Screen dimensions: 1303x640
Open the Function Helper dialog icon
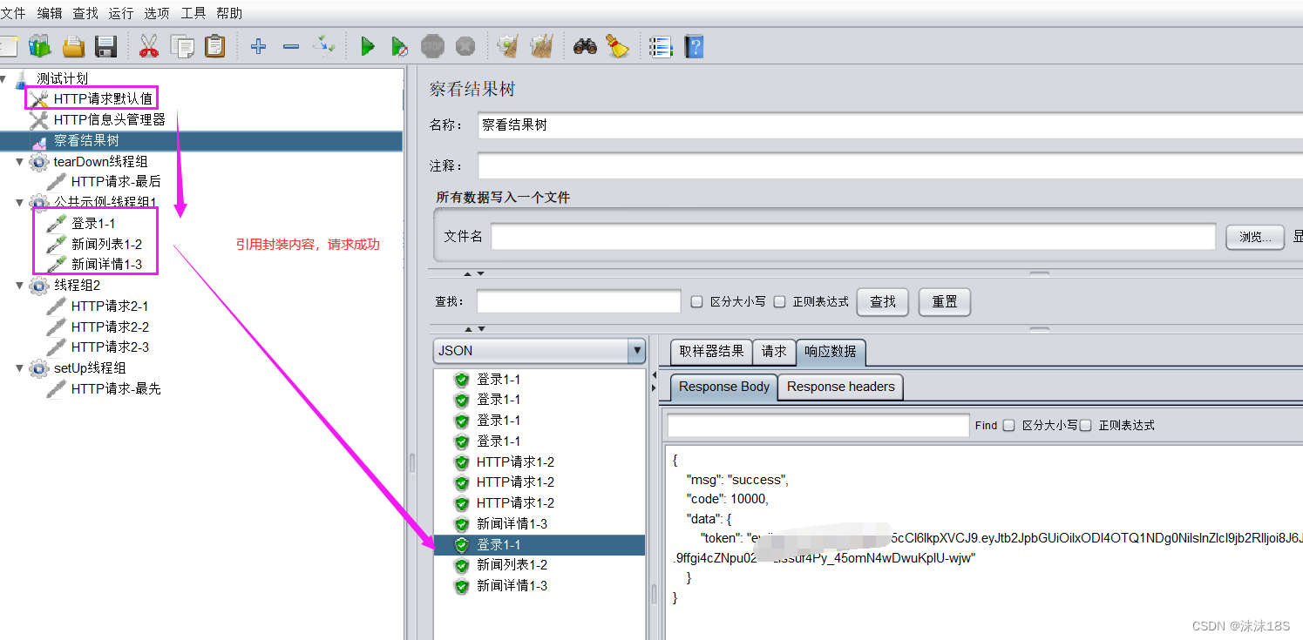[662, 46]
